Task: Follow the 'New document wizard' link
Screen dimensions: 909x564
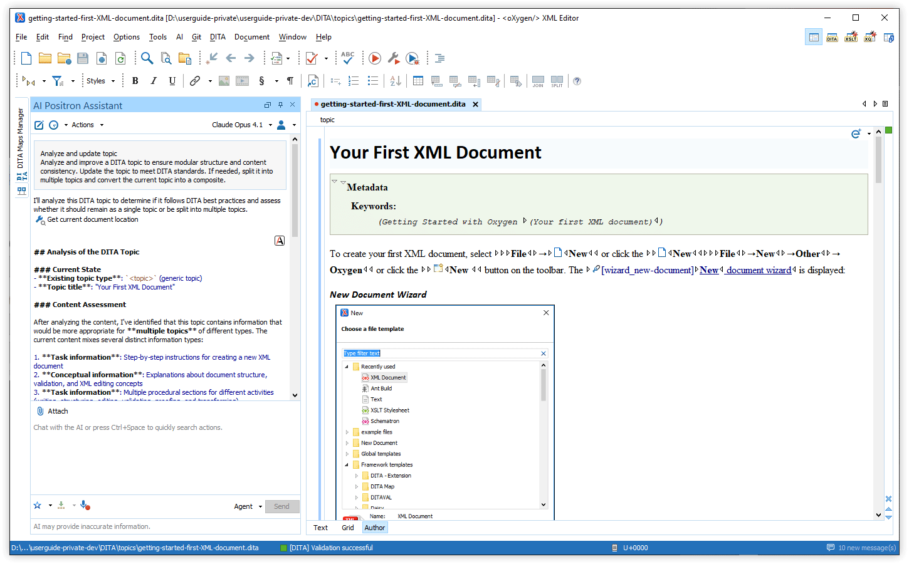Action: [745, 270]
